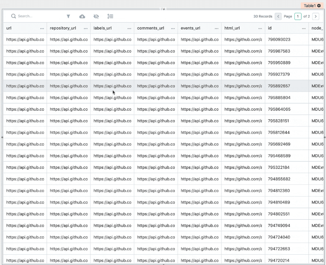Click the 30 Records count label
The width and height of the screenshot is (326, 265).
[263, 16]
